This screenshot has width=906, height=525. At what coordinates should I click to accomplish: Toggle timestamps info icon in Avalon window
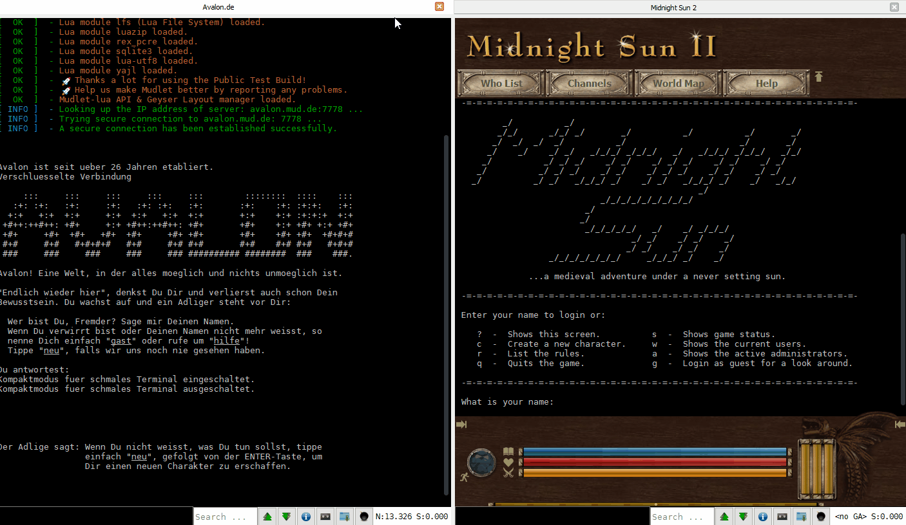coord(306,516)
